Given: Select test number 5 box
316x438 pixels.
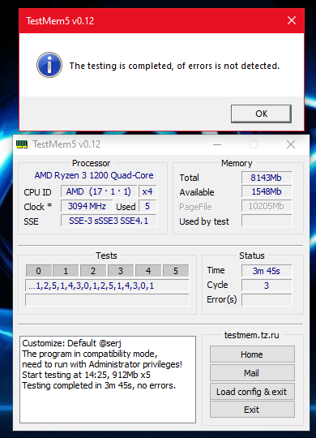Looking at the screenshot, I should pyautogui.click(x=176, y=271).
